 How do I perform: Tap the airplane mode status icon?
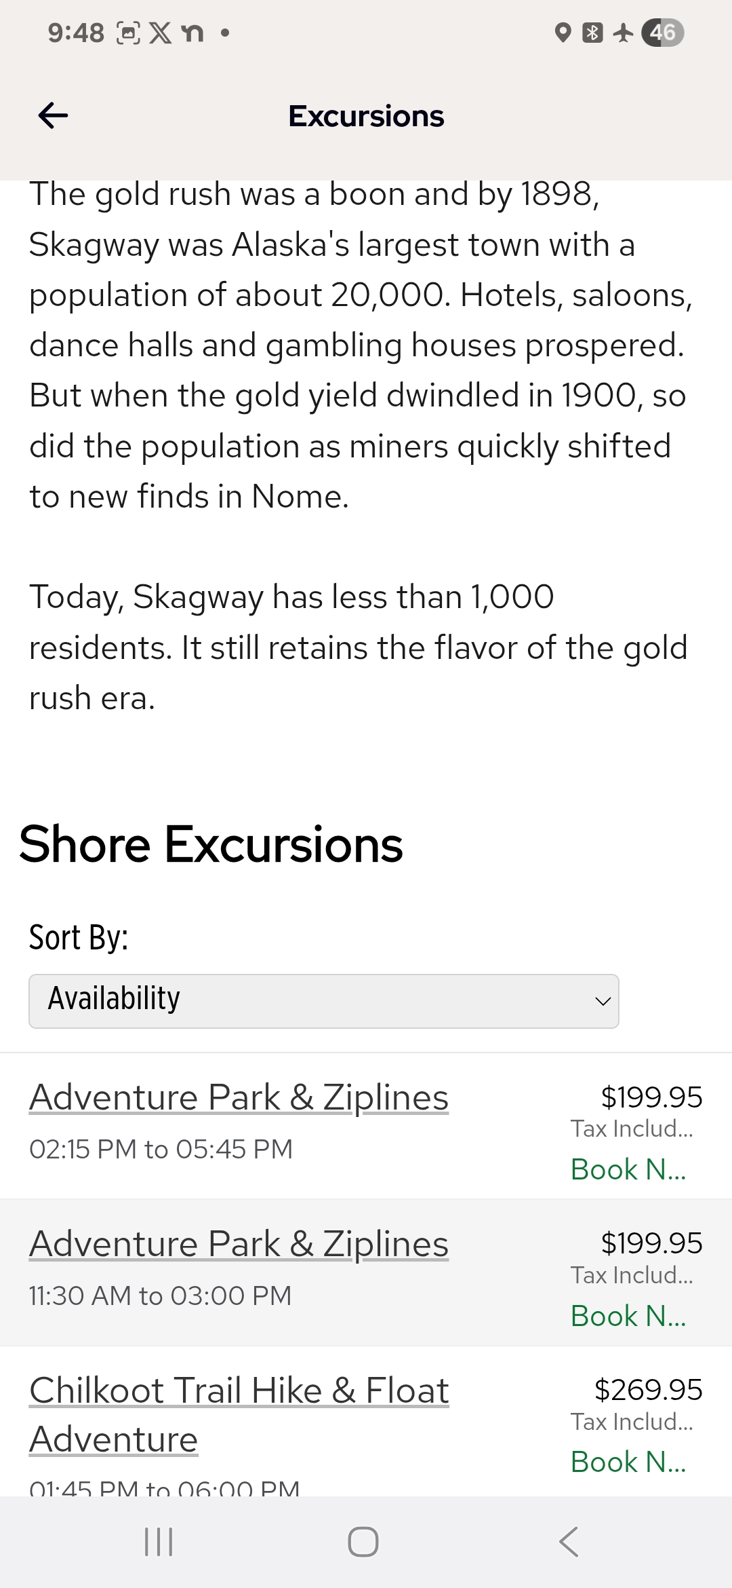623,33
